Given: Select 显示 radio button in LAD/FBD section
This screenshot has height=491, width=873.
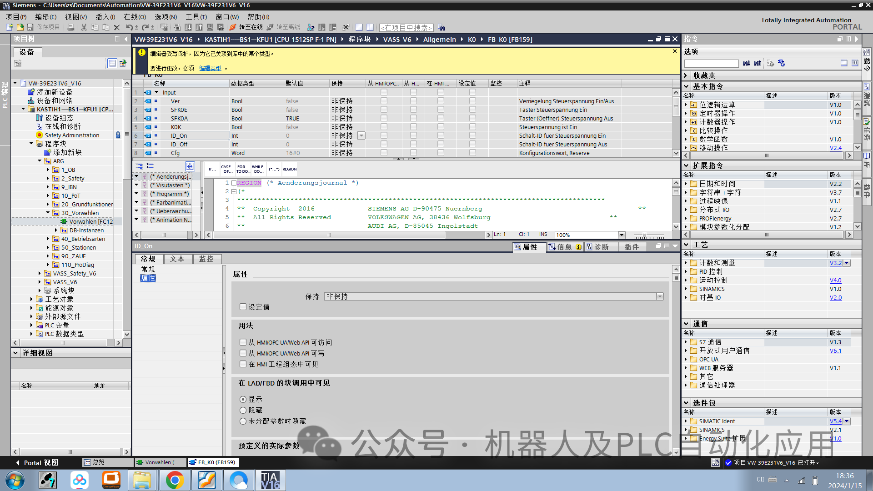Looking at the screenshot, I should click(243, 399).
